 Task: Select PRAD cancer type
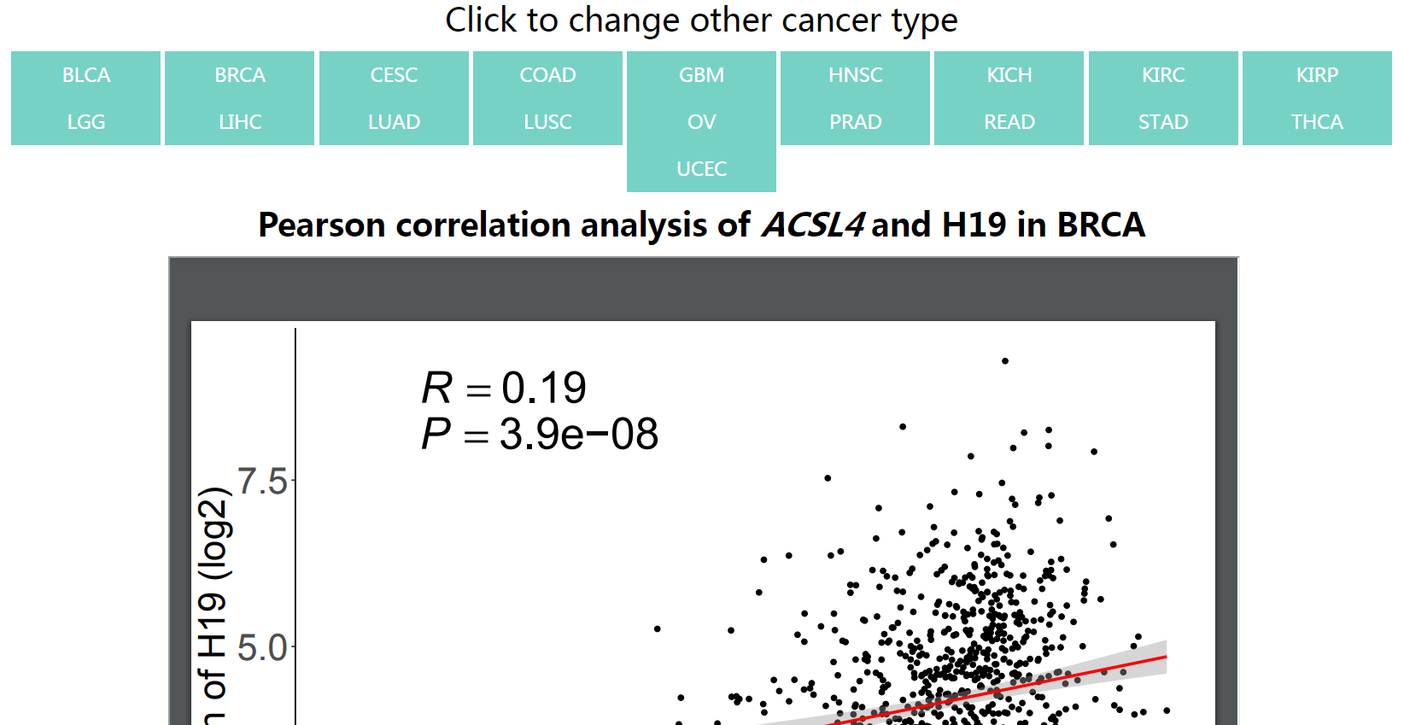[855, 122]
